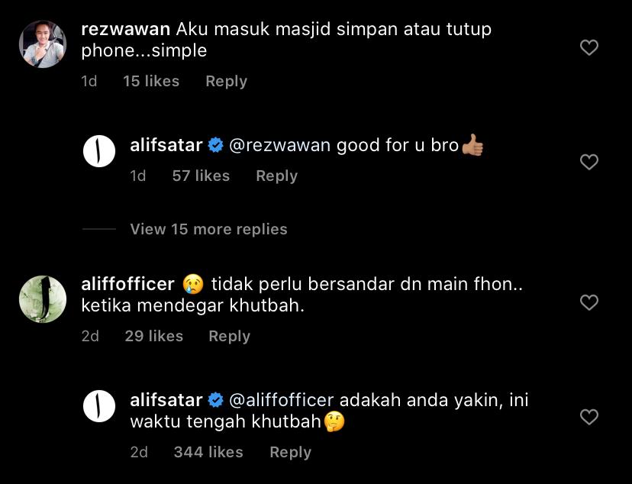Viewport: 632px width, 484px height.
Task: Open rezwawan's profile picture
Action: coord(43,44)
